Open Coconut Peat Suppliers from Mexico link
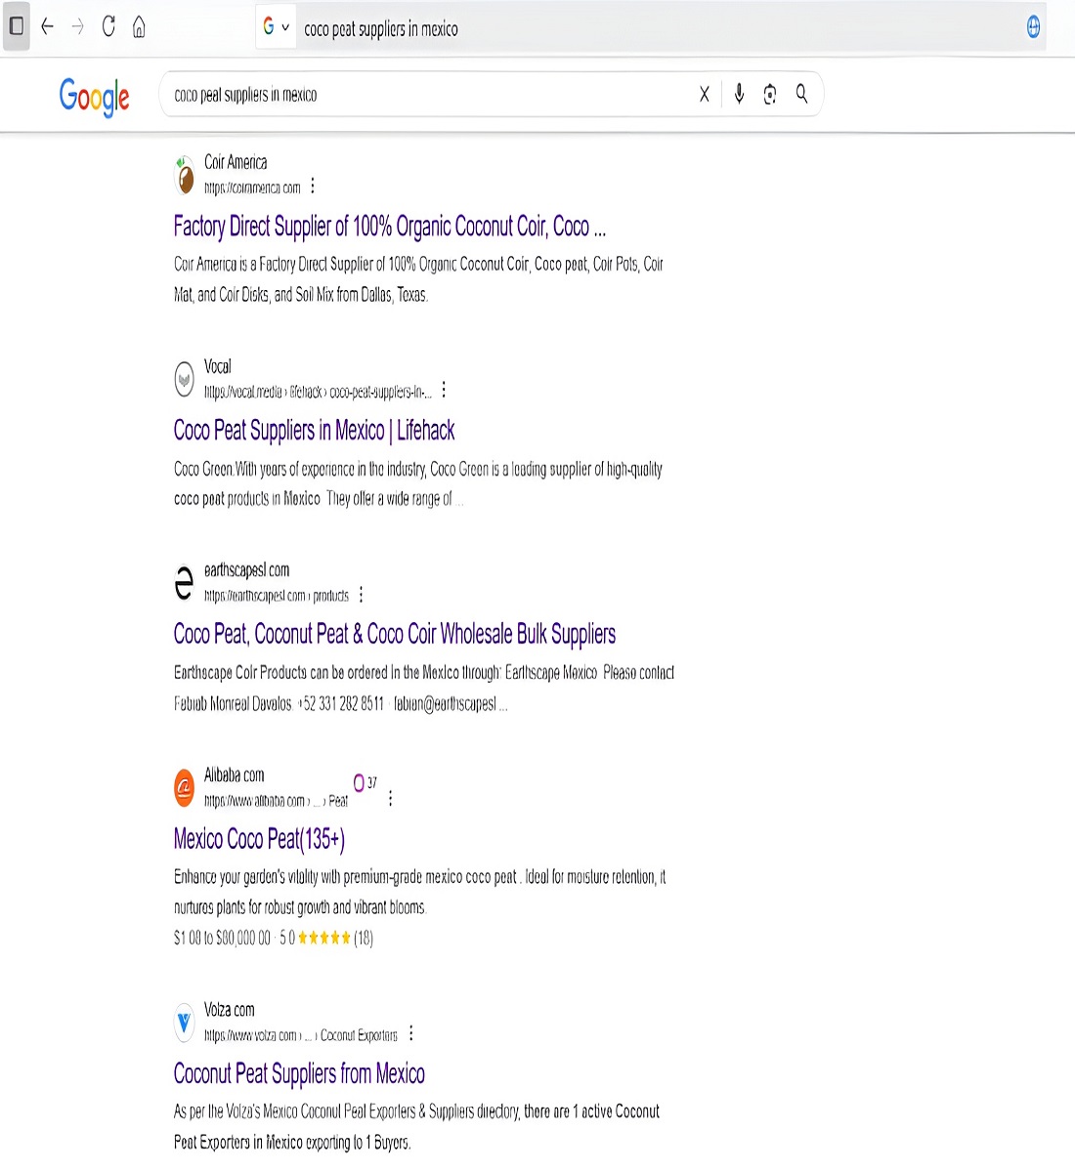This screenshot has width=1075, height=1172. point(299,1073)
